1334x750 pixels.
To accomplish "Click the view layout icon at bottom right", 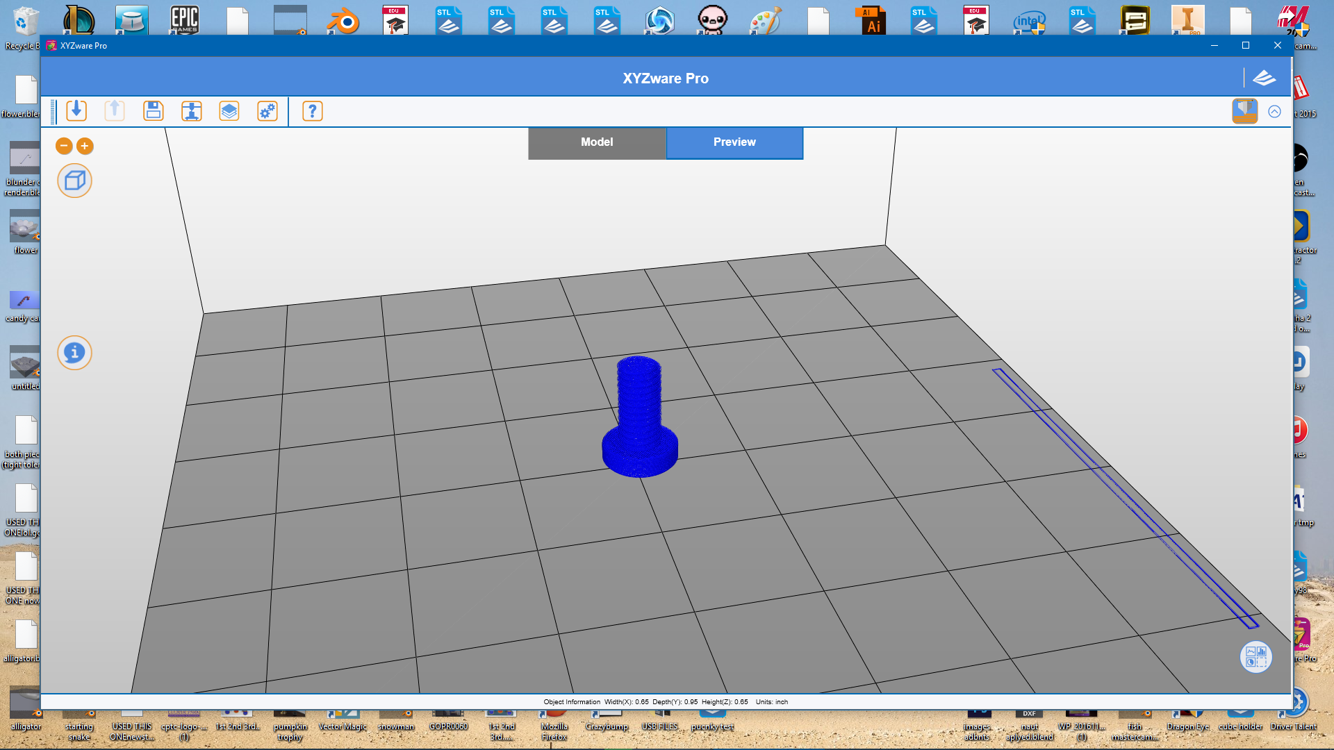I will click(x=1255, y=656).
